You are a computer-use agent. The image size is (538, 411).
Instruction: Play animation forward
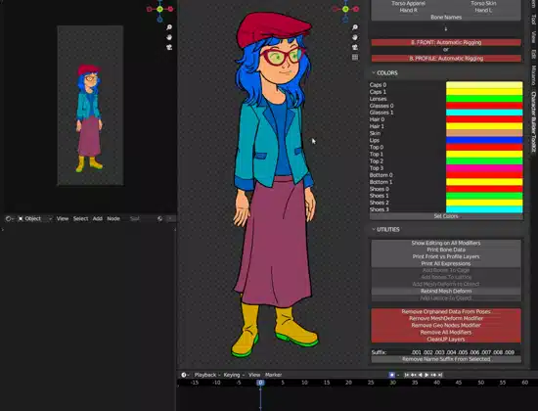(x=426, y=375)
